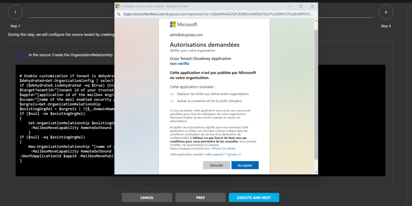Click 'Autorisations demandées' heading
The width and height of the screenshot is (412, 206).
pyautogui.click(x=205, y=44)
